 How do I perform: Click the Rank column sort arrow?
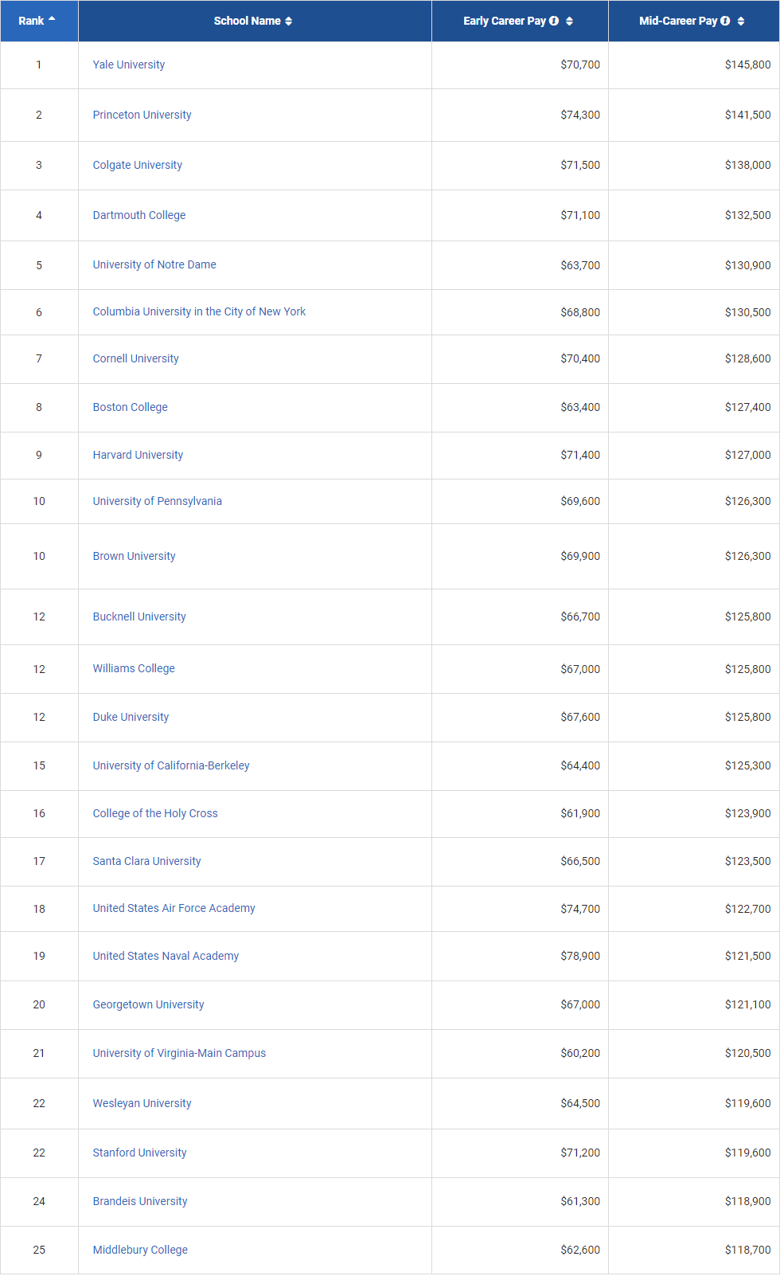tap(52, 19)
